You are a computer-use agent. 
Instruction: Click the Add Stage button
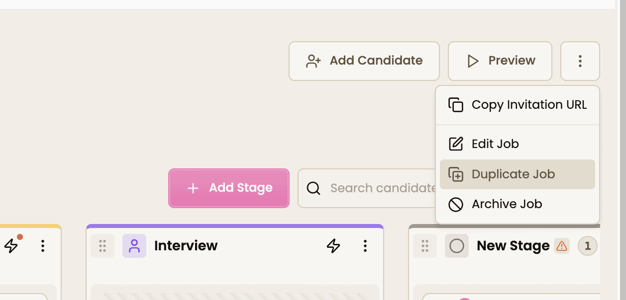point(228,188)
